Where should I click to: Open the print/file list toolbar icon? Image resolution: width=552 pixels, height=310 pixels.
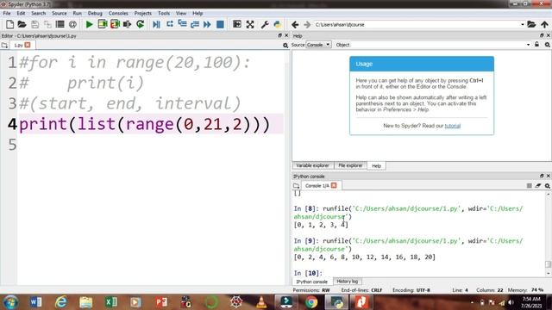point(60,24)
